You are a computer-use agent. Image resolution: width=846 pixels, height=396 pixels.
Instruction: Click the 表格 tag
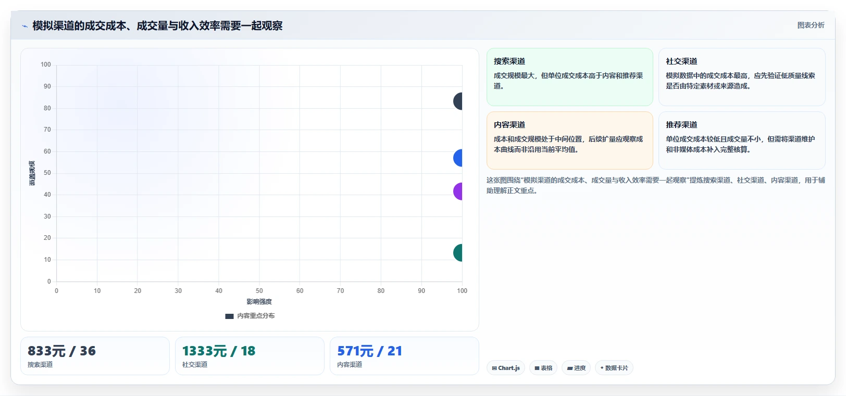543,368
